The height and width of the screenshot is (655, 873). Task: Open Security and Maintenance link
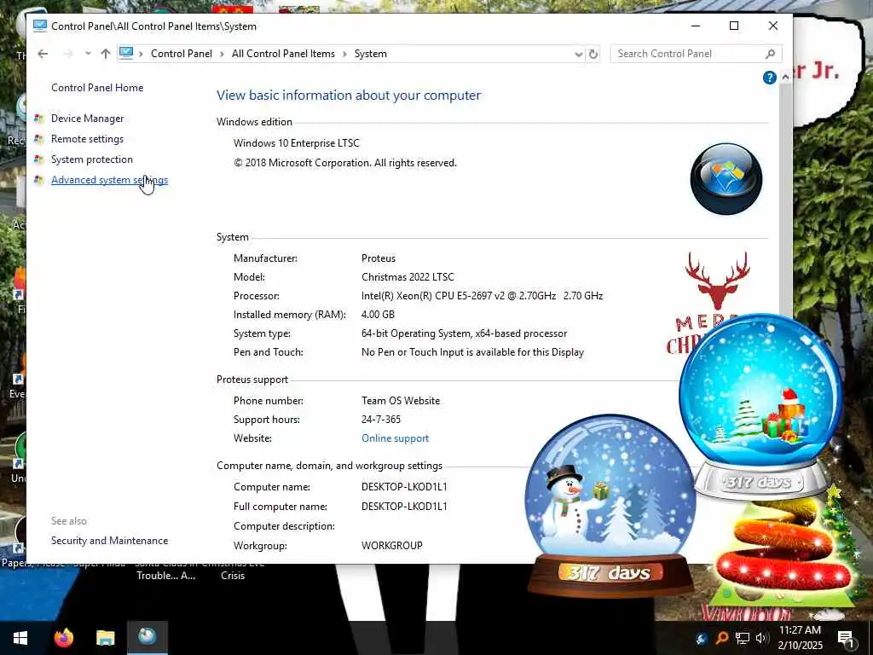click(x=110, y=540)
